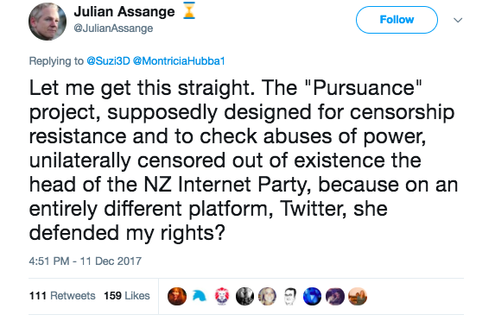Open the light blue bird-wing liker avatar
Image resolution: width=495 pixels, height=321 pixels.
tap(200, 296)
